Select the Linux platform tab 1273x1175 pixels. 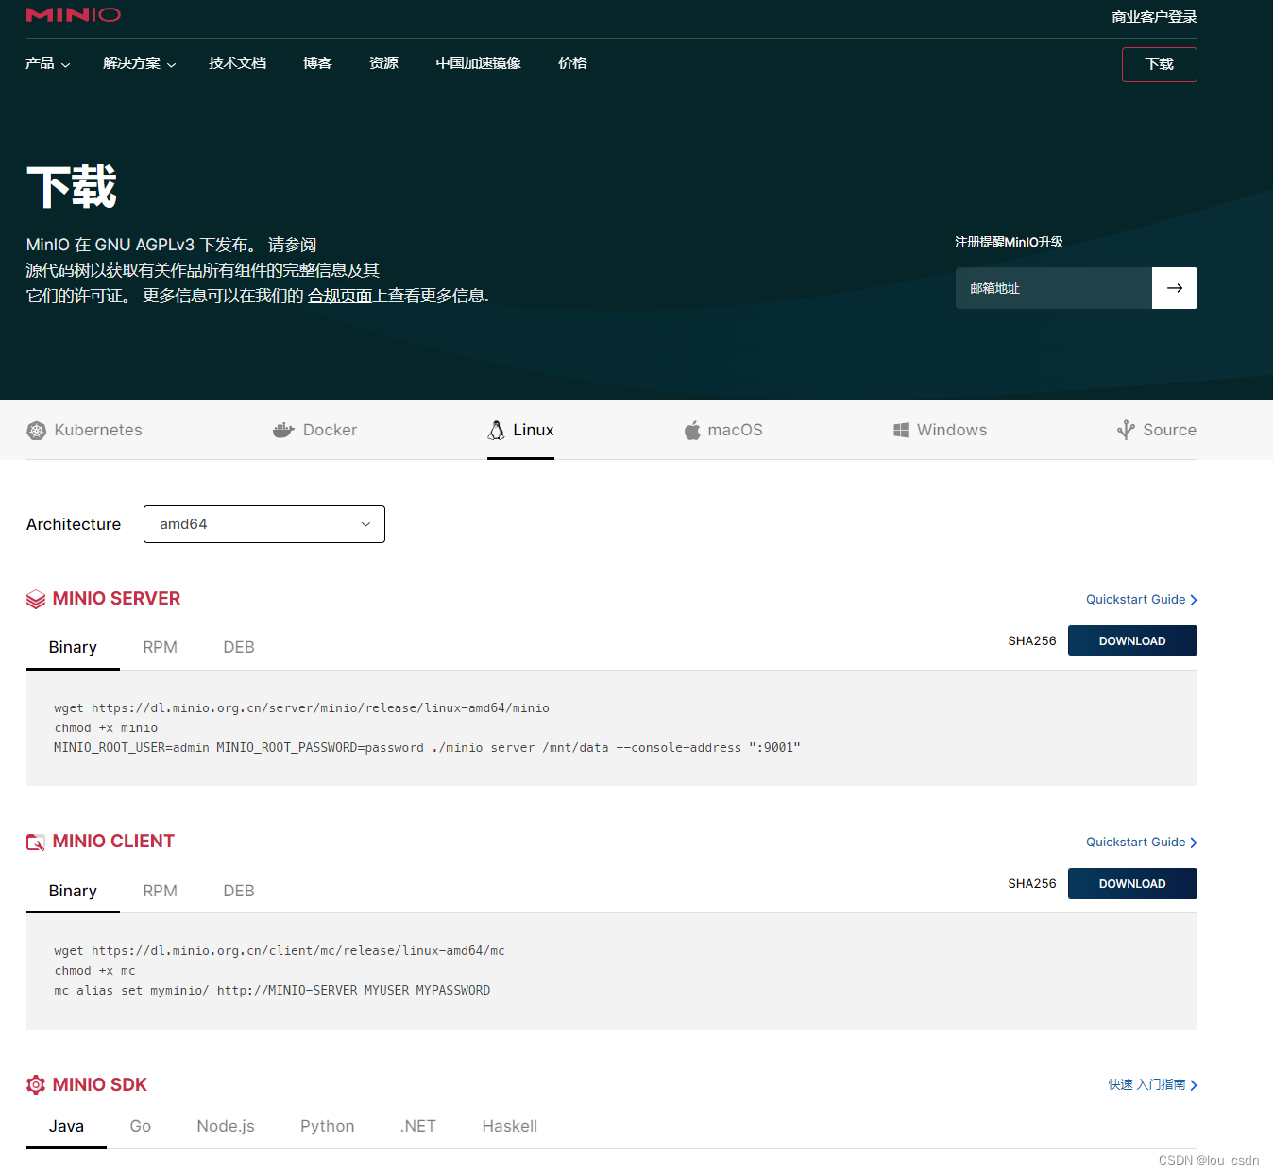pos(520,430)
